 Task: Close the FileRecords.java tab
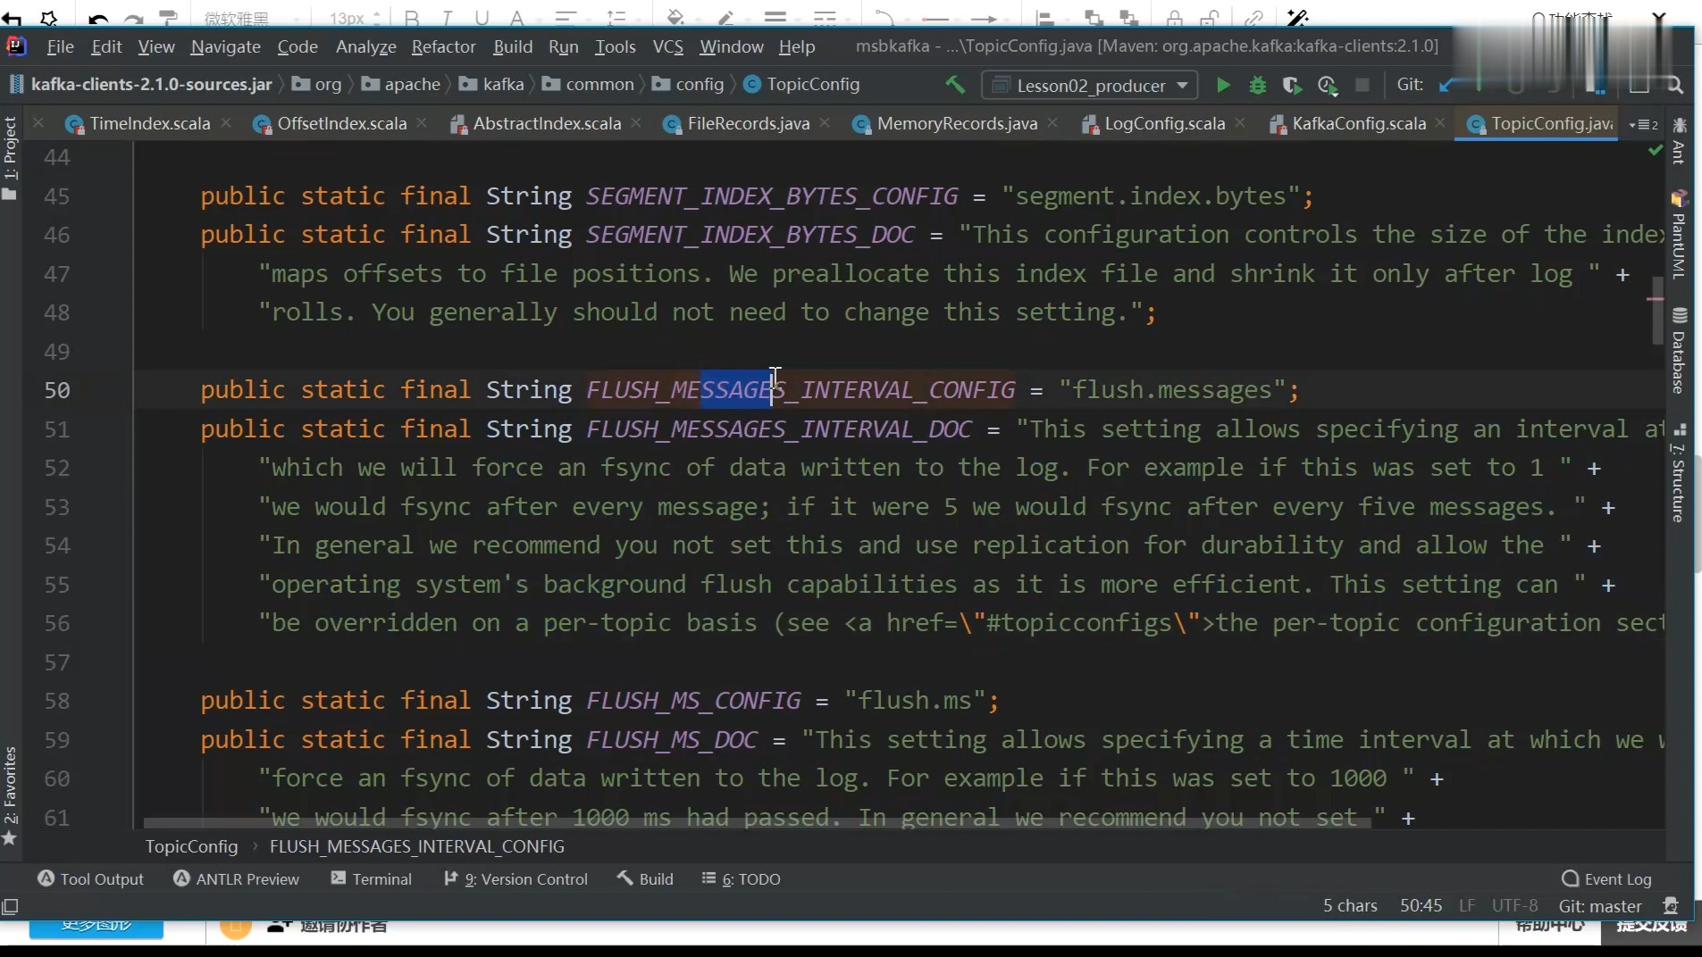point(825,123)
